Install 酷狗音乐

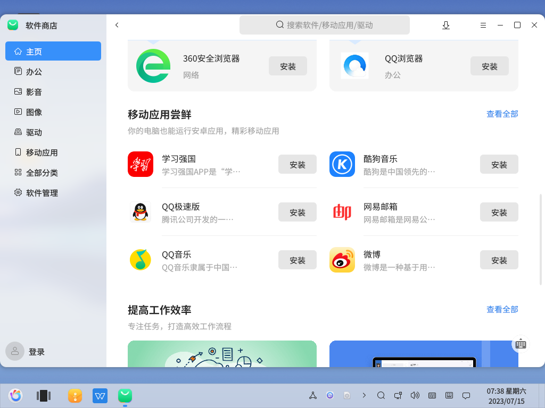click(x=499, y=164)
